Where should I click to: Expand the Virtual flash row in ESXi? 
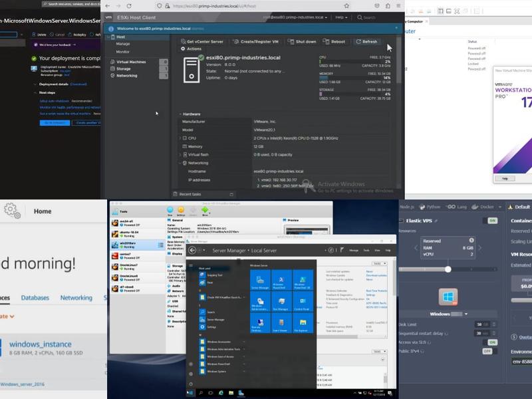(180, 154)
